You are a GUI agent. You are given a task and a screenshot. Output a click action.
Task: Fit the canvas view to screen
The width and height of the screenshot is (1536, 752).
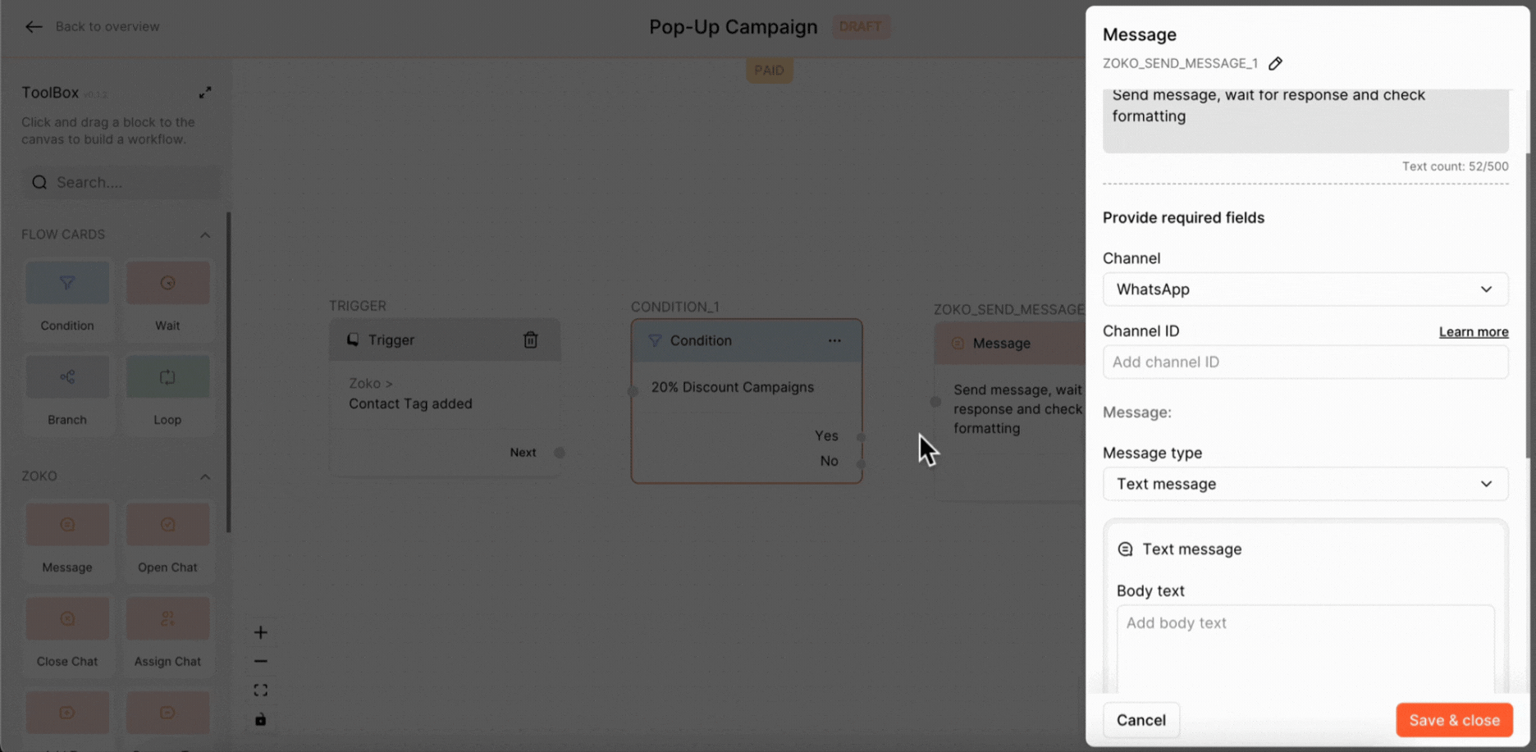click(x=261, y=690)
